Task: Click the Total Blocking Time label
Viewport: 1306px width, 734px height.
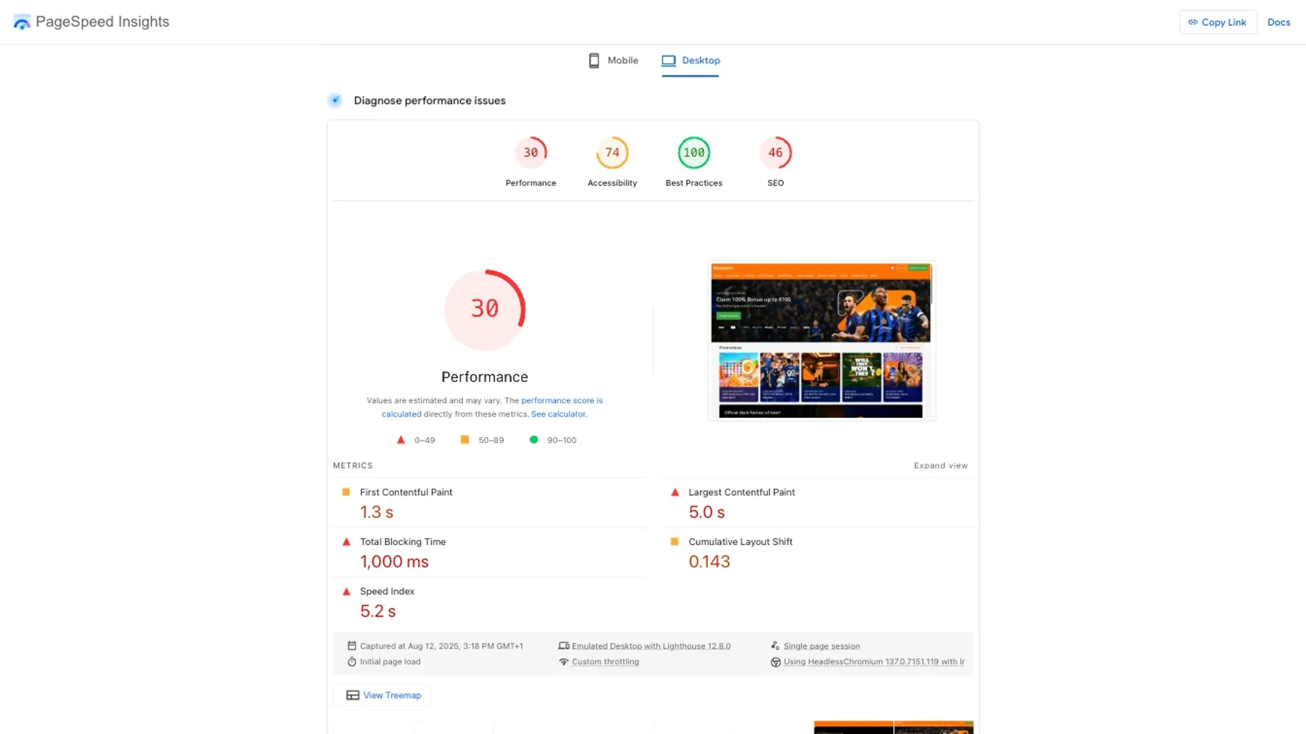Action: click(403, 542)
